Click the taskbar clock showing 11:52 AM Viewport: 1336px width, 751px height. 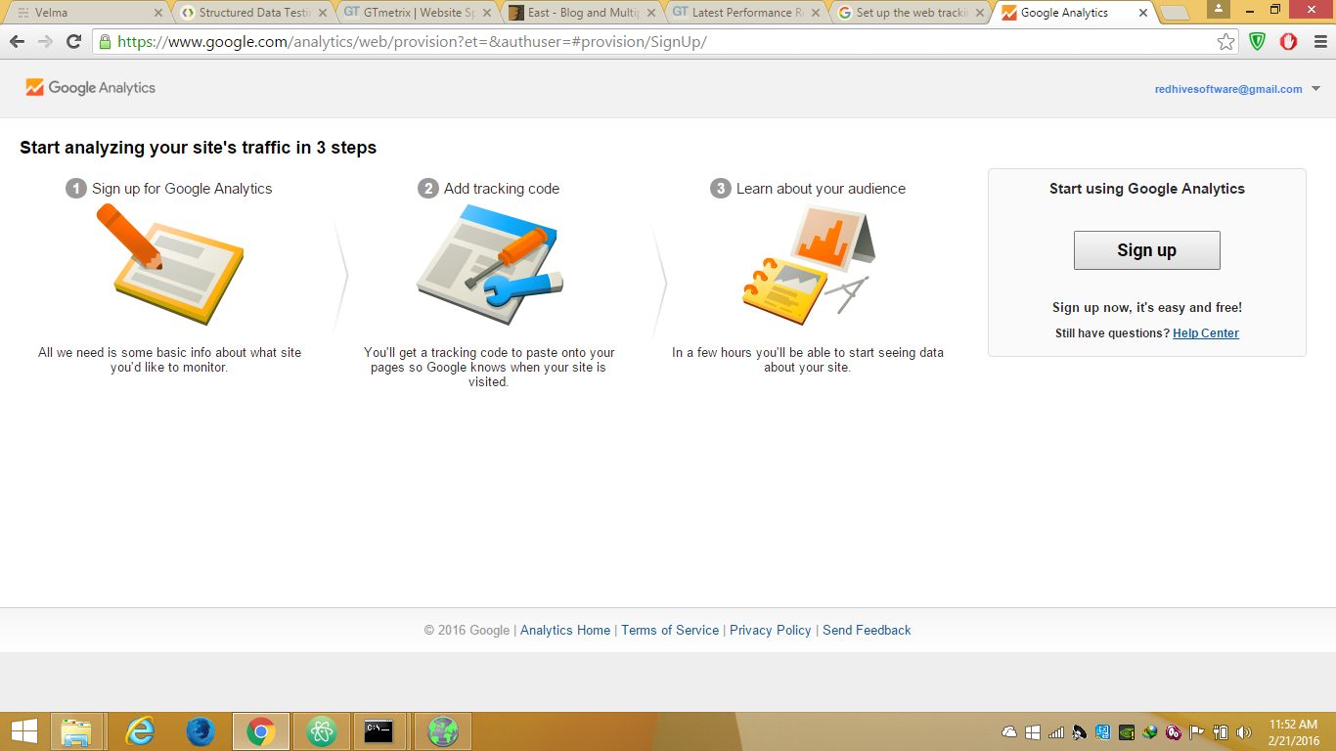pos(1294,732)
